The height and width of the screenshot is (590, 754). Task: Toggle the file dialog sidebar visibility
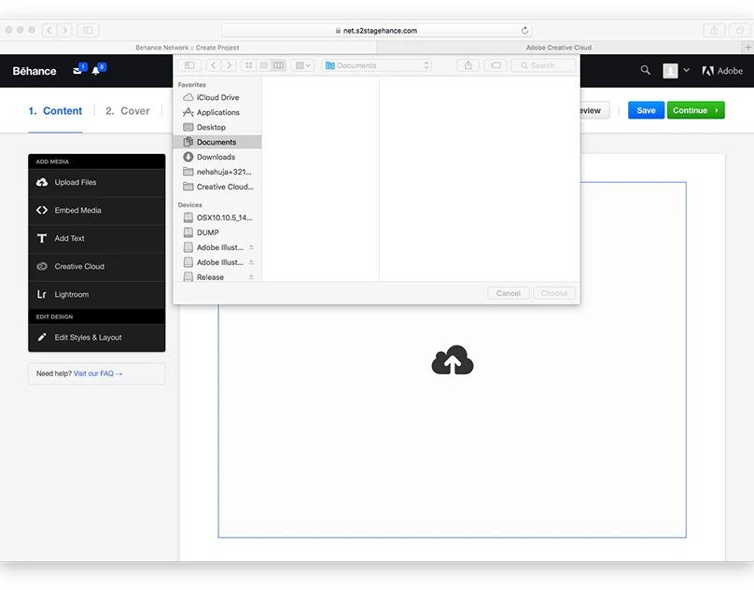click(x=189, y=65)
